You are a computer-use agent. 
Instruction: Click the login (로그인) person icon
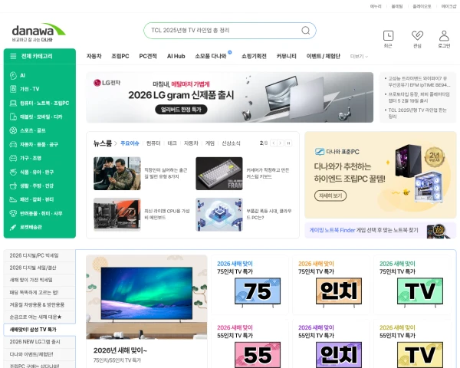(x=444, y=36)
